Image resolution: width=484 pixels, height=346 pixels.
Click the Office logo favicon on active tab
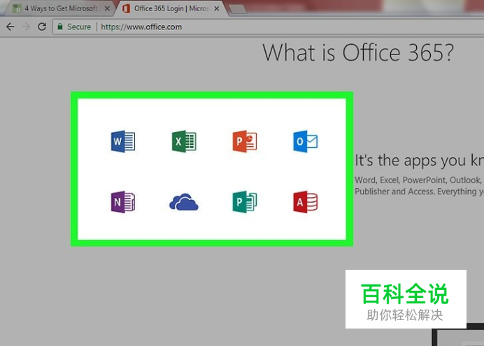click(x=126, y=8)
